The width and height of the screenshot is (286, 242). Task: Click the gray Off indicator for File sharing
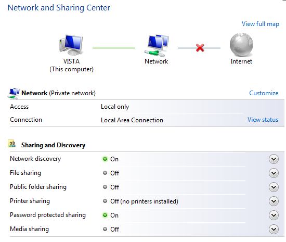tap(105, 173)
